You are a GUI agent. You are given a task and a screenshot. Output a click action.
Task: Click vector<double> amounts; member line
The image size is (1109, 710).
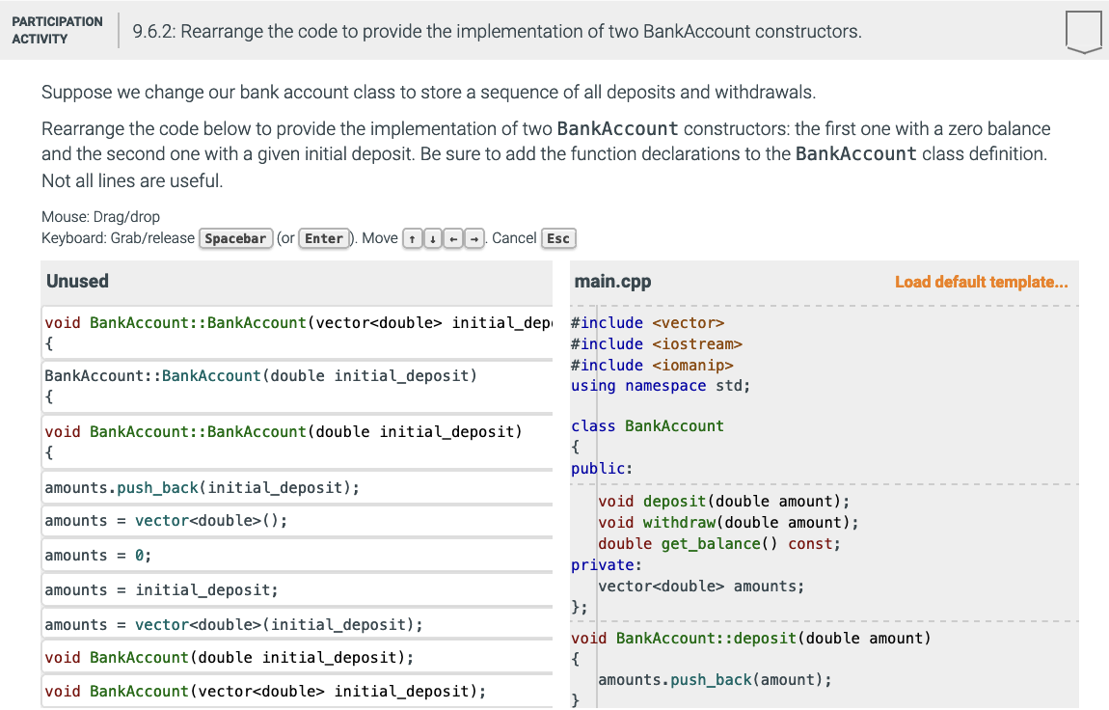[701, 587]
